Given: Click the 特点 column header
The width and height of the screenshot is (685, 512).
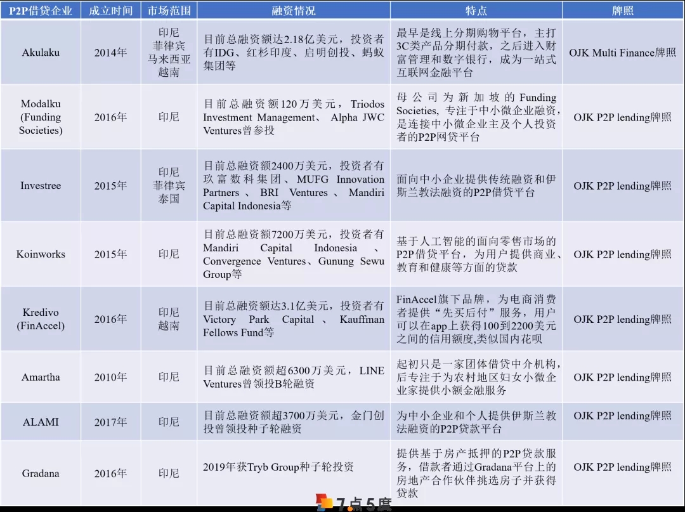Looking at the screenshot, I should tap(476, 11).
